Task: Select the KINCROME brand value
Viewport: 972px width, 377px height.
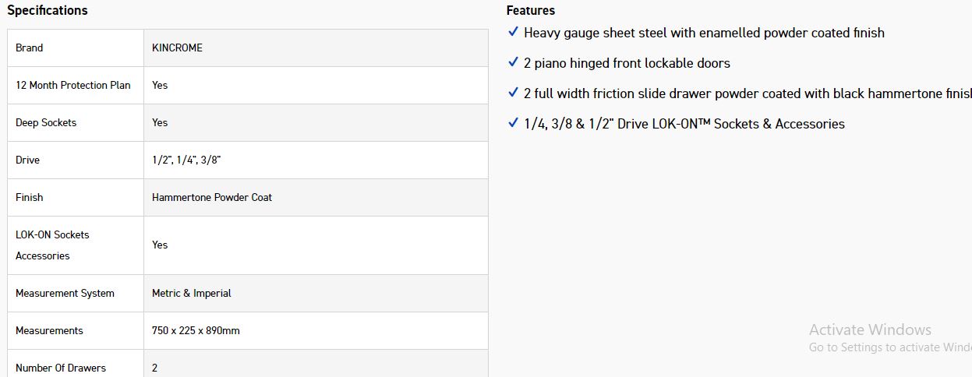Action: pos(177,48)
